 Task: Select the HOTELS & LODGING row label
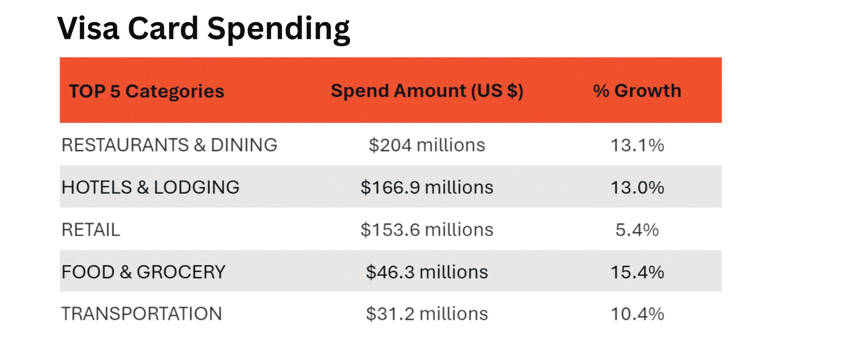click(x=151, y=187)
